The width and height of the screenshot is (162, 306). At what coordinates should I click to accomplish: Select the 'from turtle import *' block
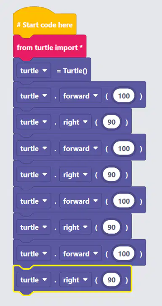coord(50,47)
